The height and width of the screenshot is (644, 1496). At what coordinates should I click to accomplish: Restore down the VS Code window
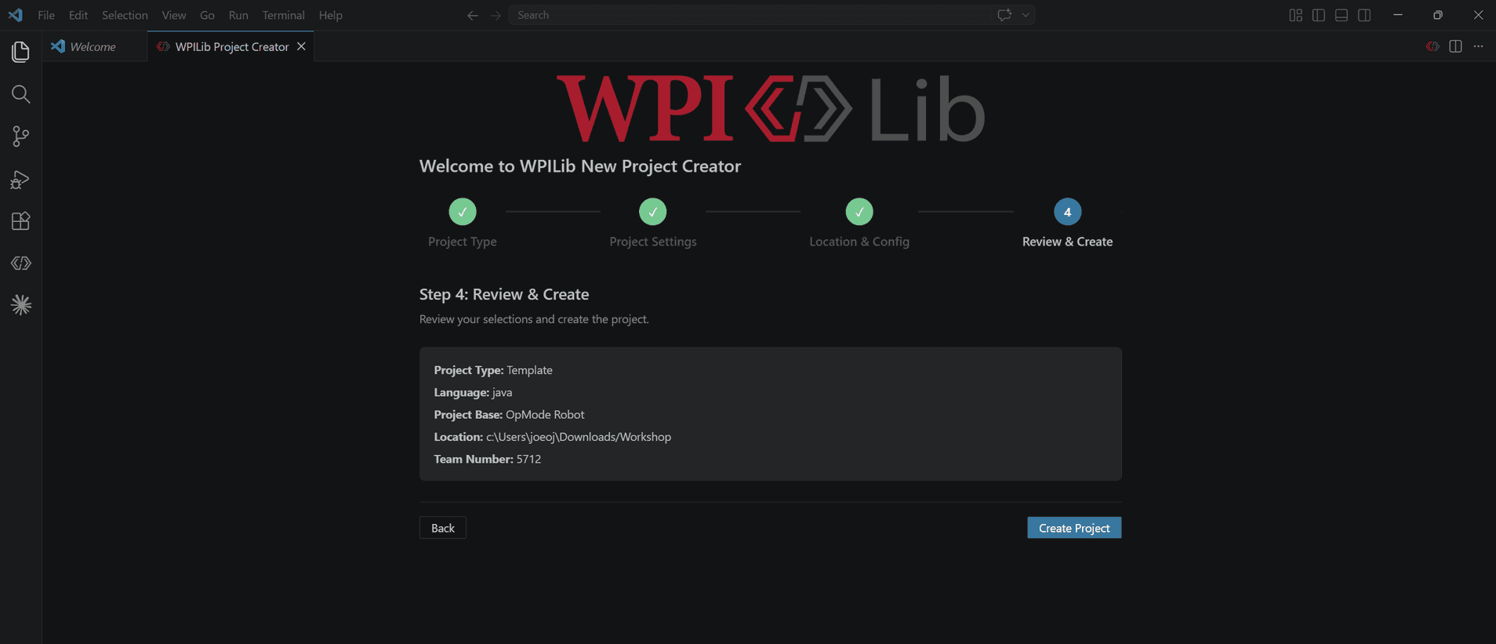pyautogui.click(x=1438, y=15)
